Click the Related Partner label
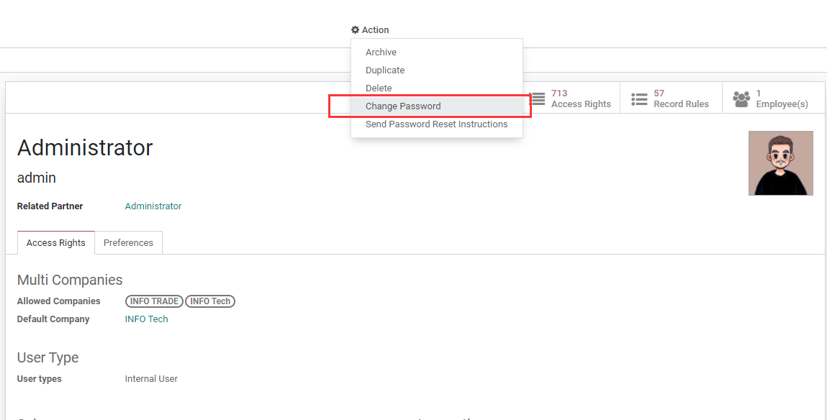 click(x=50, y=206)
